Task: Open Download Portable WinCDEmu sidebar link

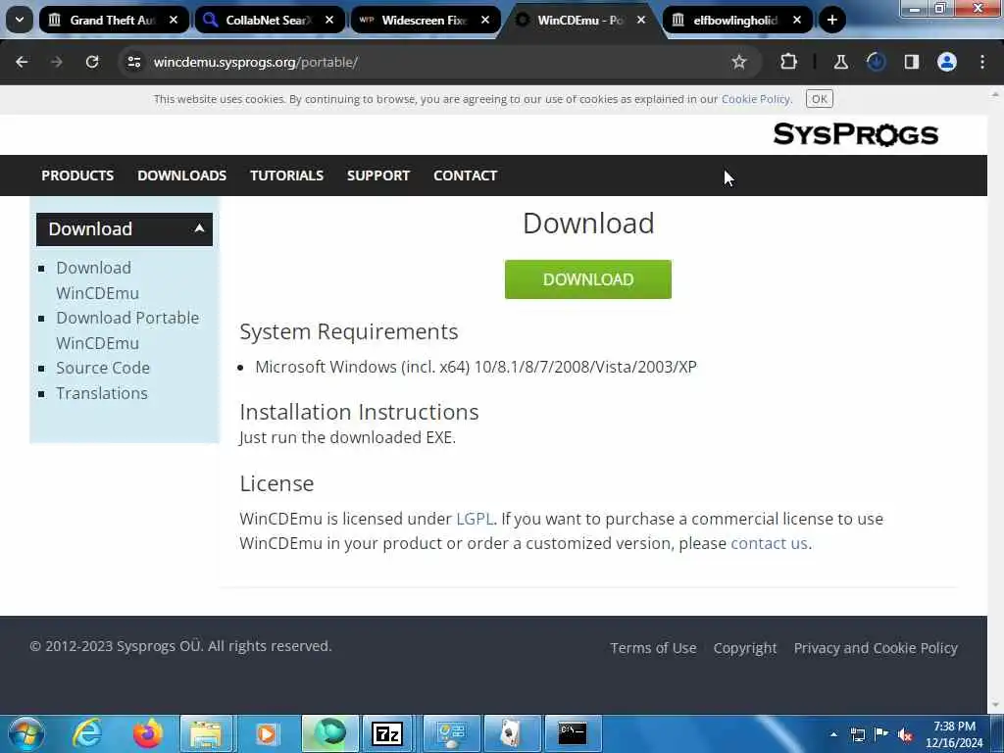Action: [127, 330]
